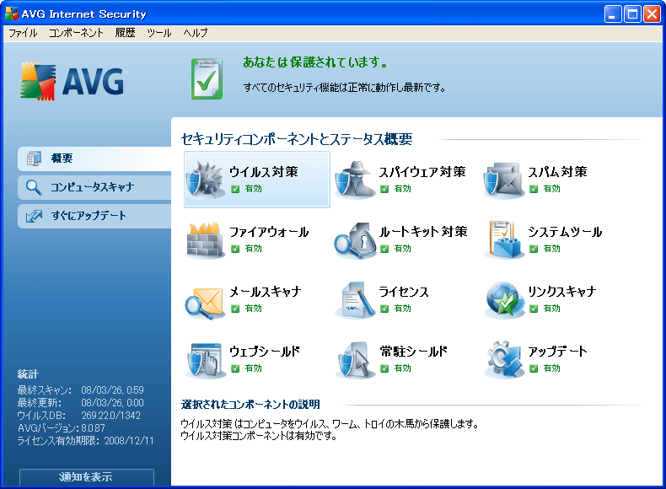
Task: Click the 通知を表示 button
Action: [x=87, y=476]
